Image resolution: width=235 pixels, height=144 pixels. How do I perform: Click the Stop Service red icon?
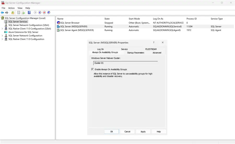pyautogui.click(x=44, y=13)
